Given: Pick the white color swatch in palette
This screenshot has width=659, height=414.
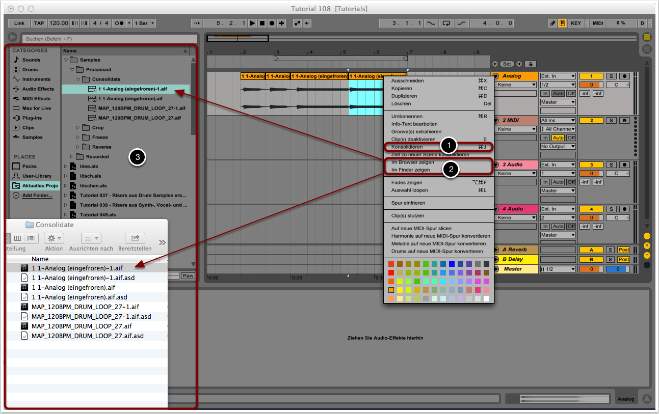Looking at the screenshot, I should [x=486, y=298].
